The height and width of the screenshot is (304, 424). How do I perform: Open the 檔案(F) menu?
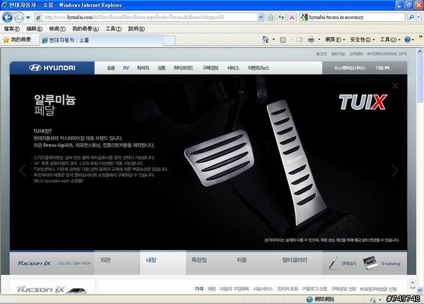(x=12, y=28)
